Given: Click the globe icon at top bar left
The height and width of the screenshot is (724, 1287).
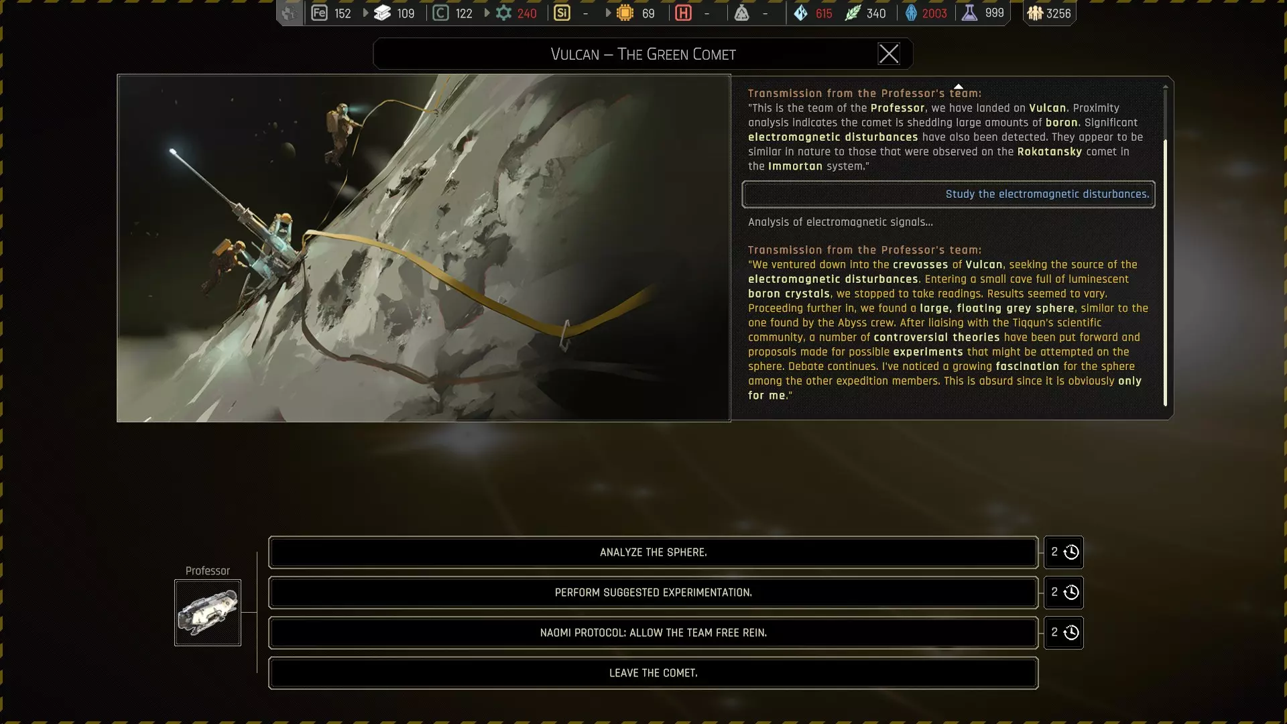Looking at the screenshot, I should pos(289,13).
